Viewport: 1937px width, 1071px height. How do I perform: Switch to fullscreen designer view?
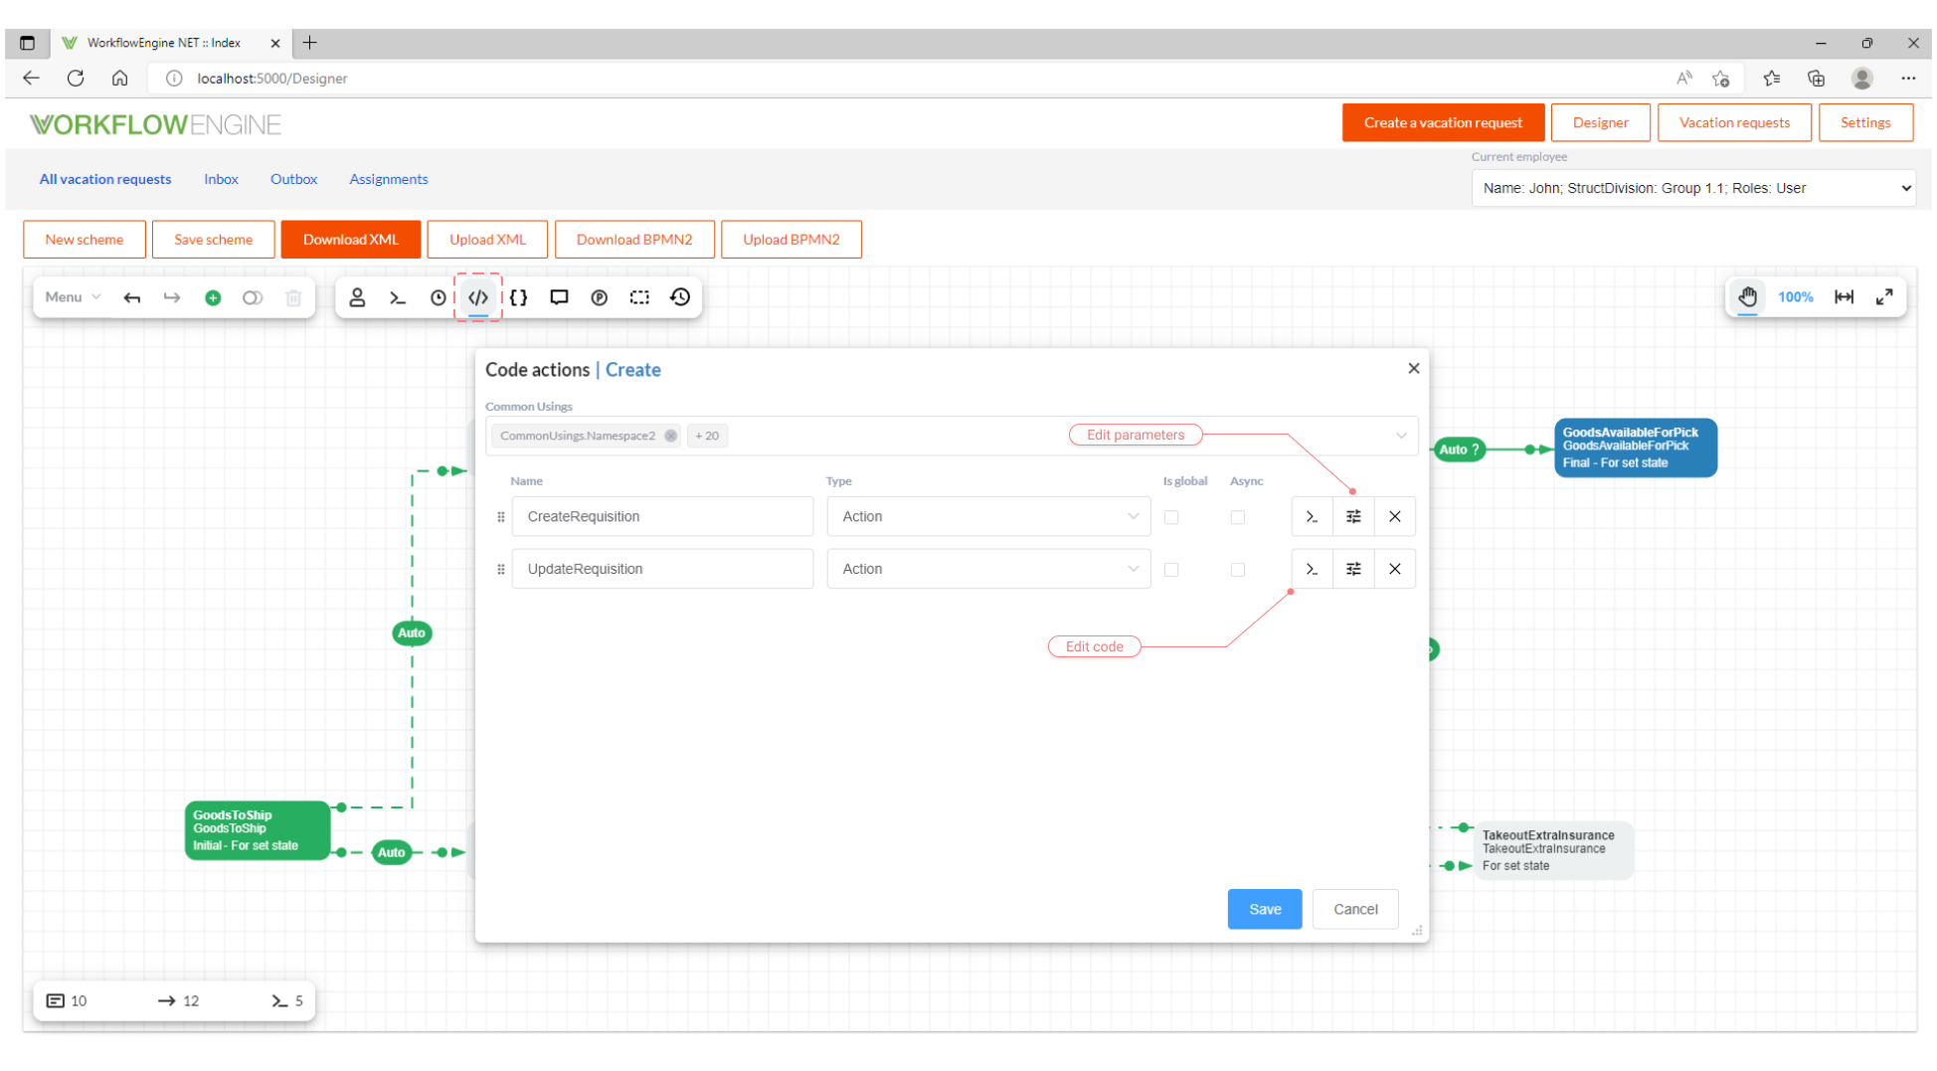point(1884,297)
